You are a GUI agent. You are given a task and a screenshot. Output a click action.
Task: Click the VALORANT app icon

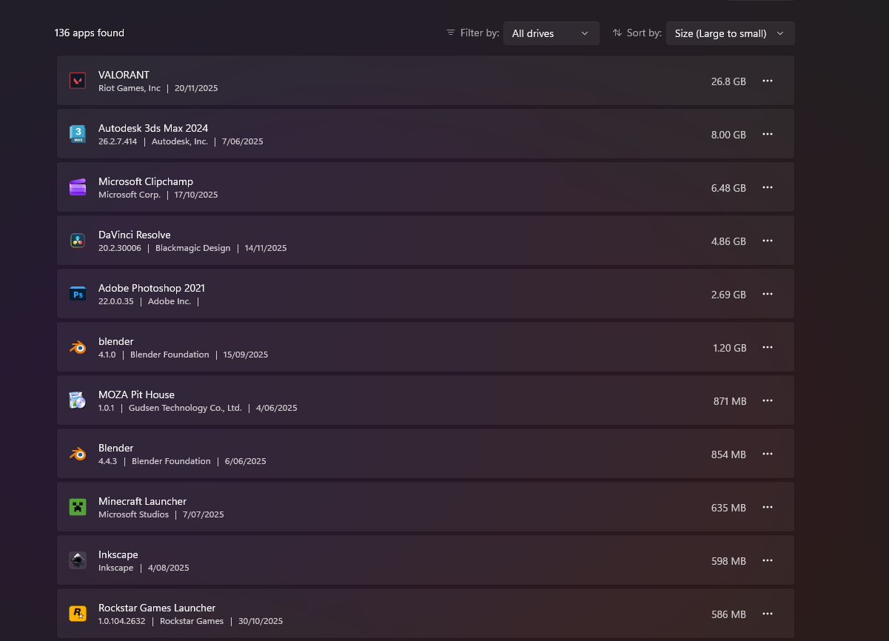pos(78,81)
